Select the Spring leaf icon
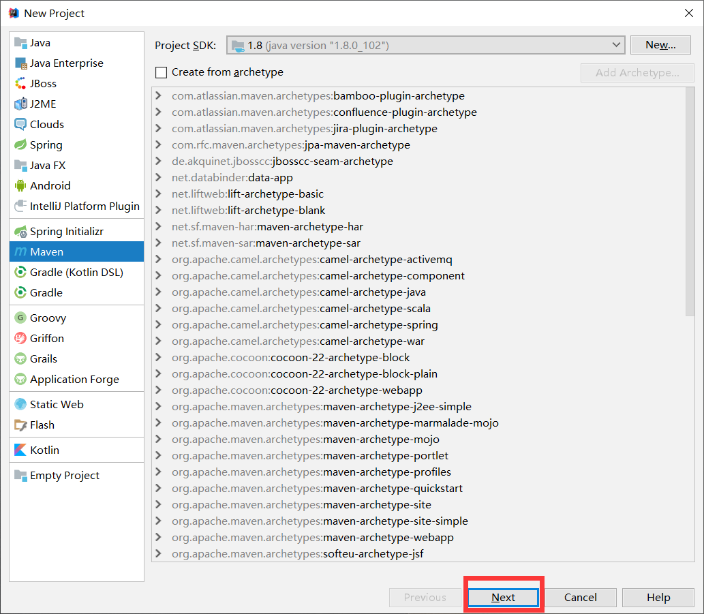Viewport: 704px width, 614px height. coord(20,145)
